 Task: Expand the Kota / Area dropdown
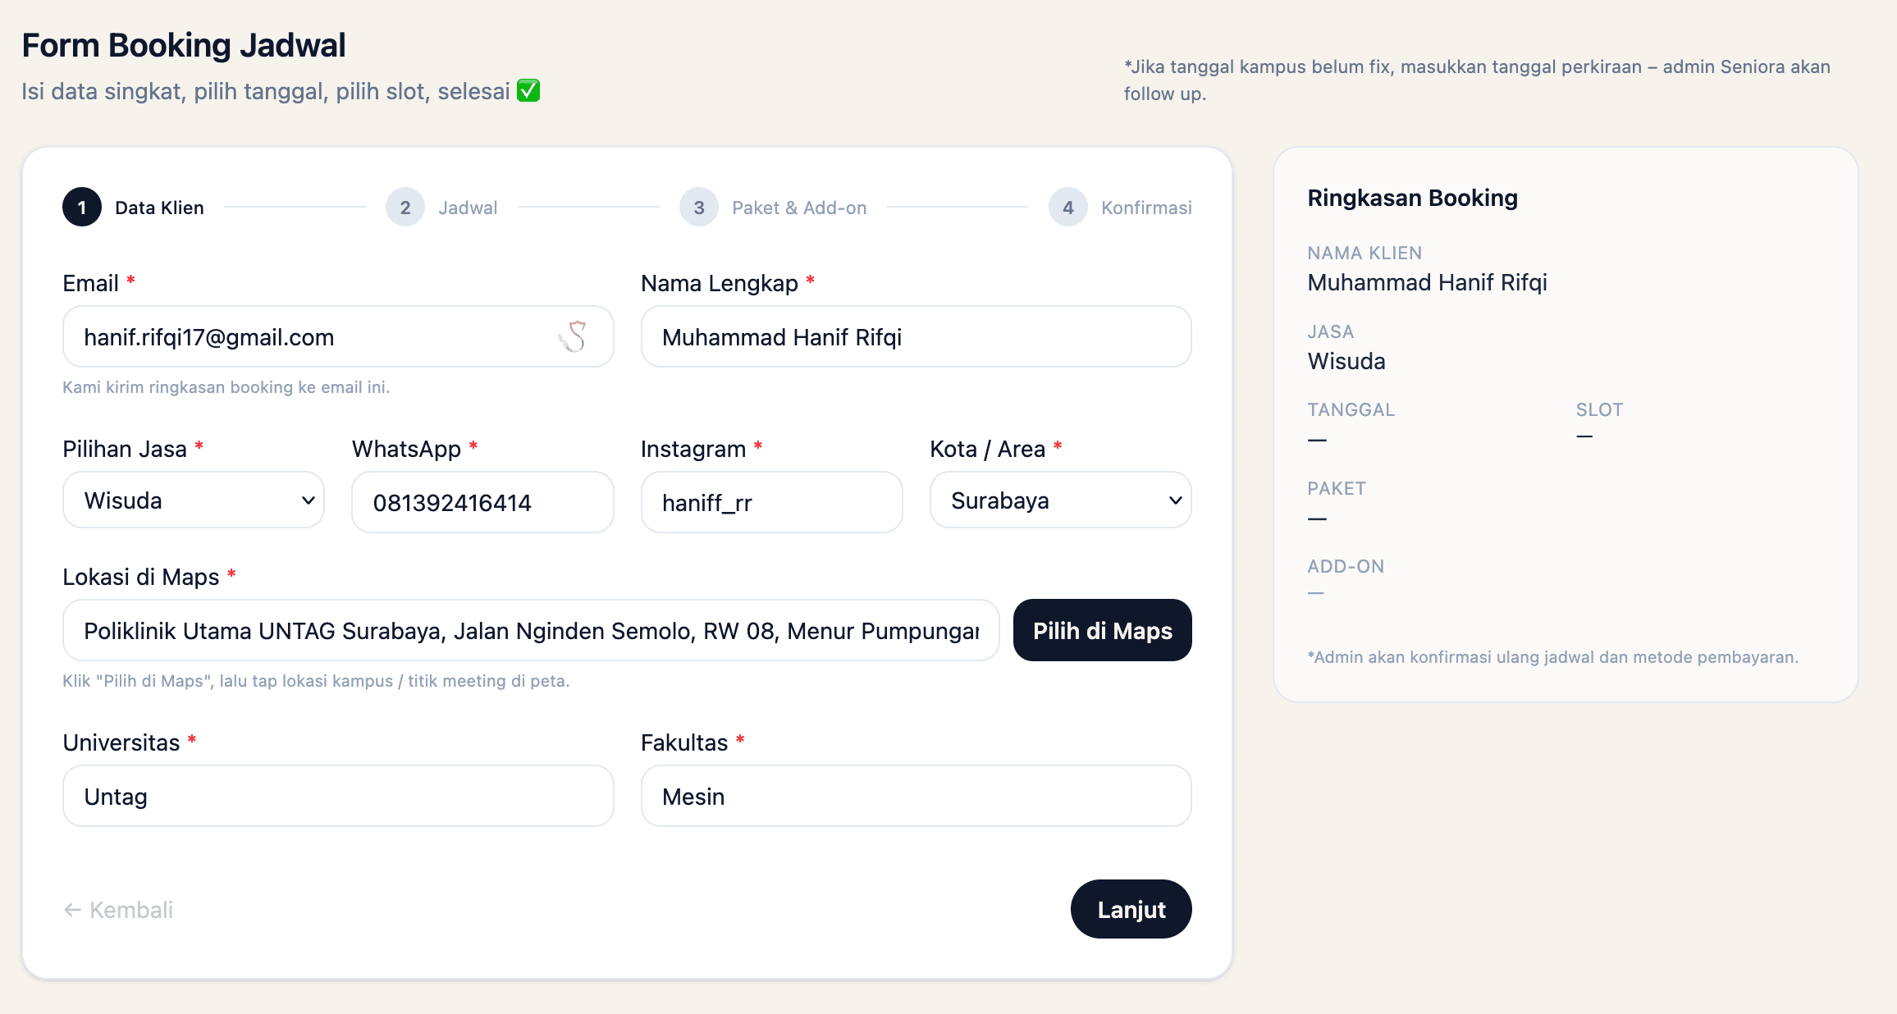click(1060, 500)
